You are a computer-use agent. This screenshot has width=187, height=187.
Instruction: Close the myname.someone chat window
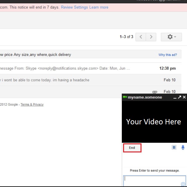(x=184, y=97)
